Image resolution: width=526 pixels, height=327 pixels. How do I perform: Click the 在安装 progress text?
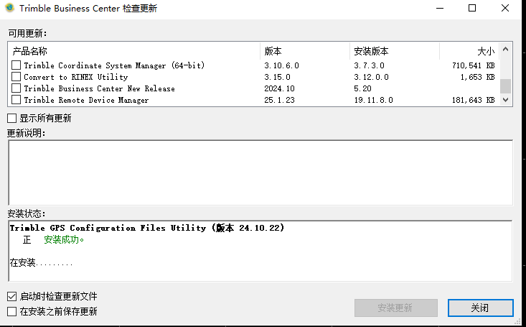point(41,262)
